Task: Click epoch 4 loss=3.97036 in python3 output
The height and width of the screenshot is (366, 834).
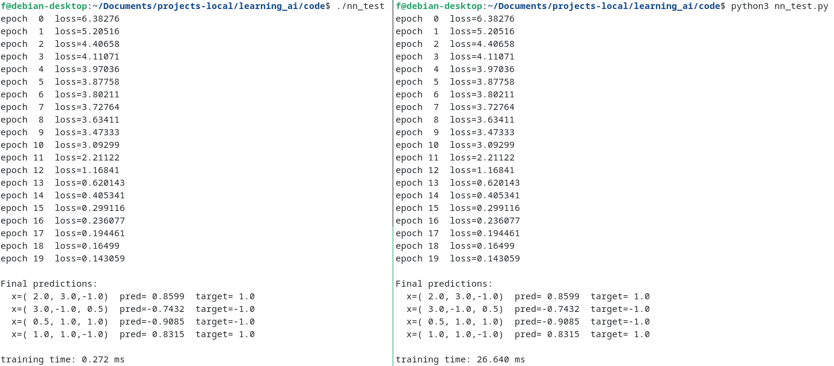Action: pos(455,69)
